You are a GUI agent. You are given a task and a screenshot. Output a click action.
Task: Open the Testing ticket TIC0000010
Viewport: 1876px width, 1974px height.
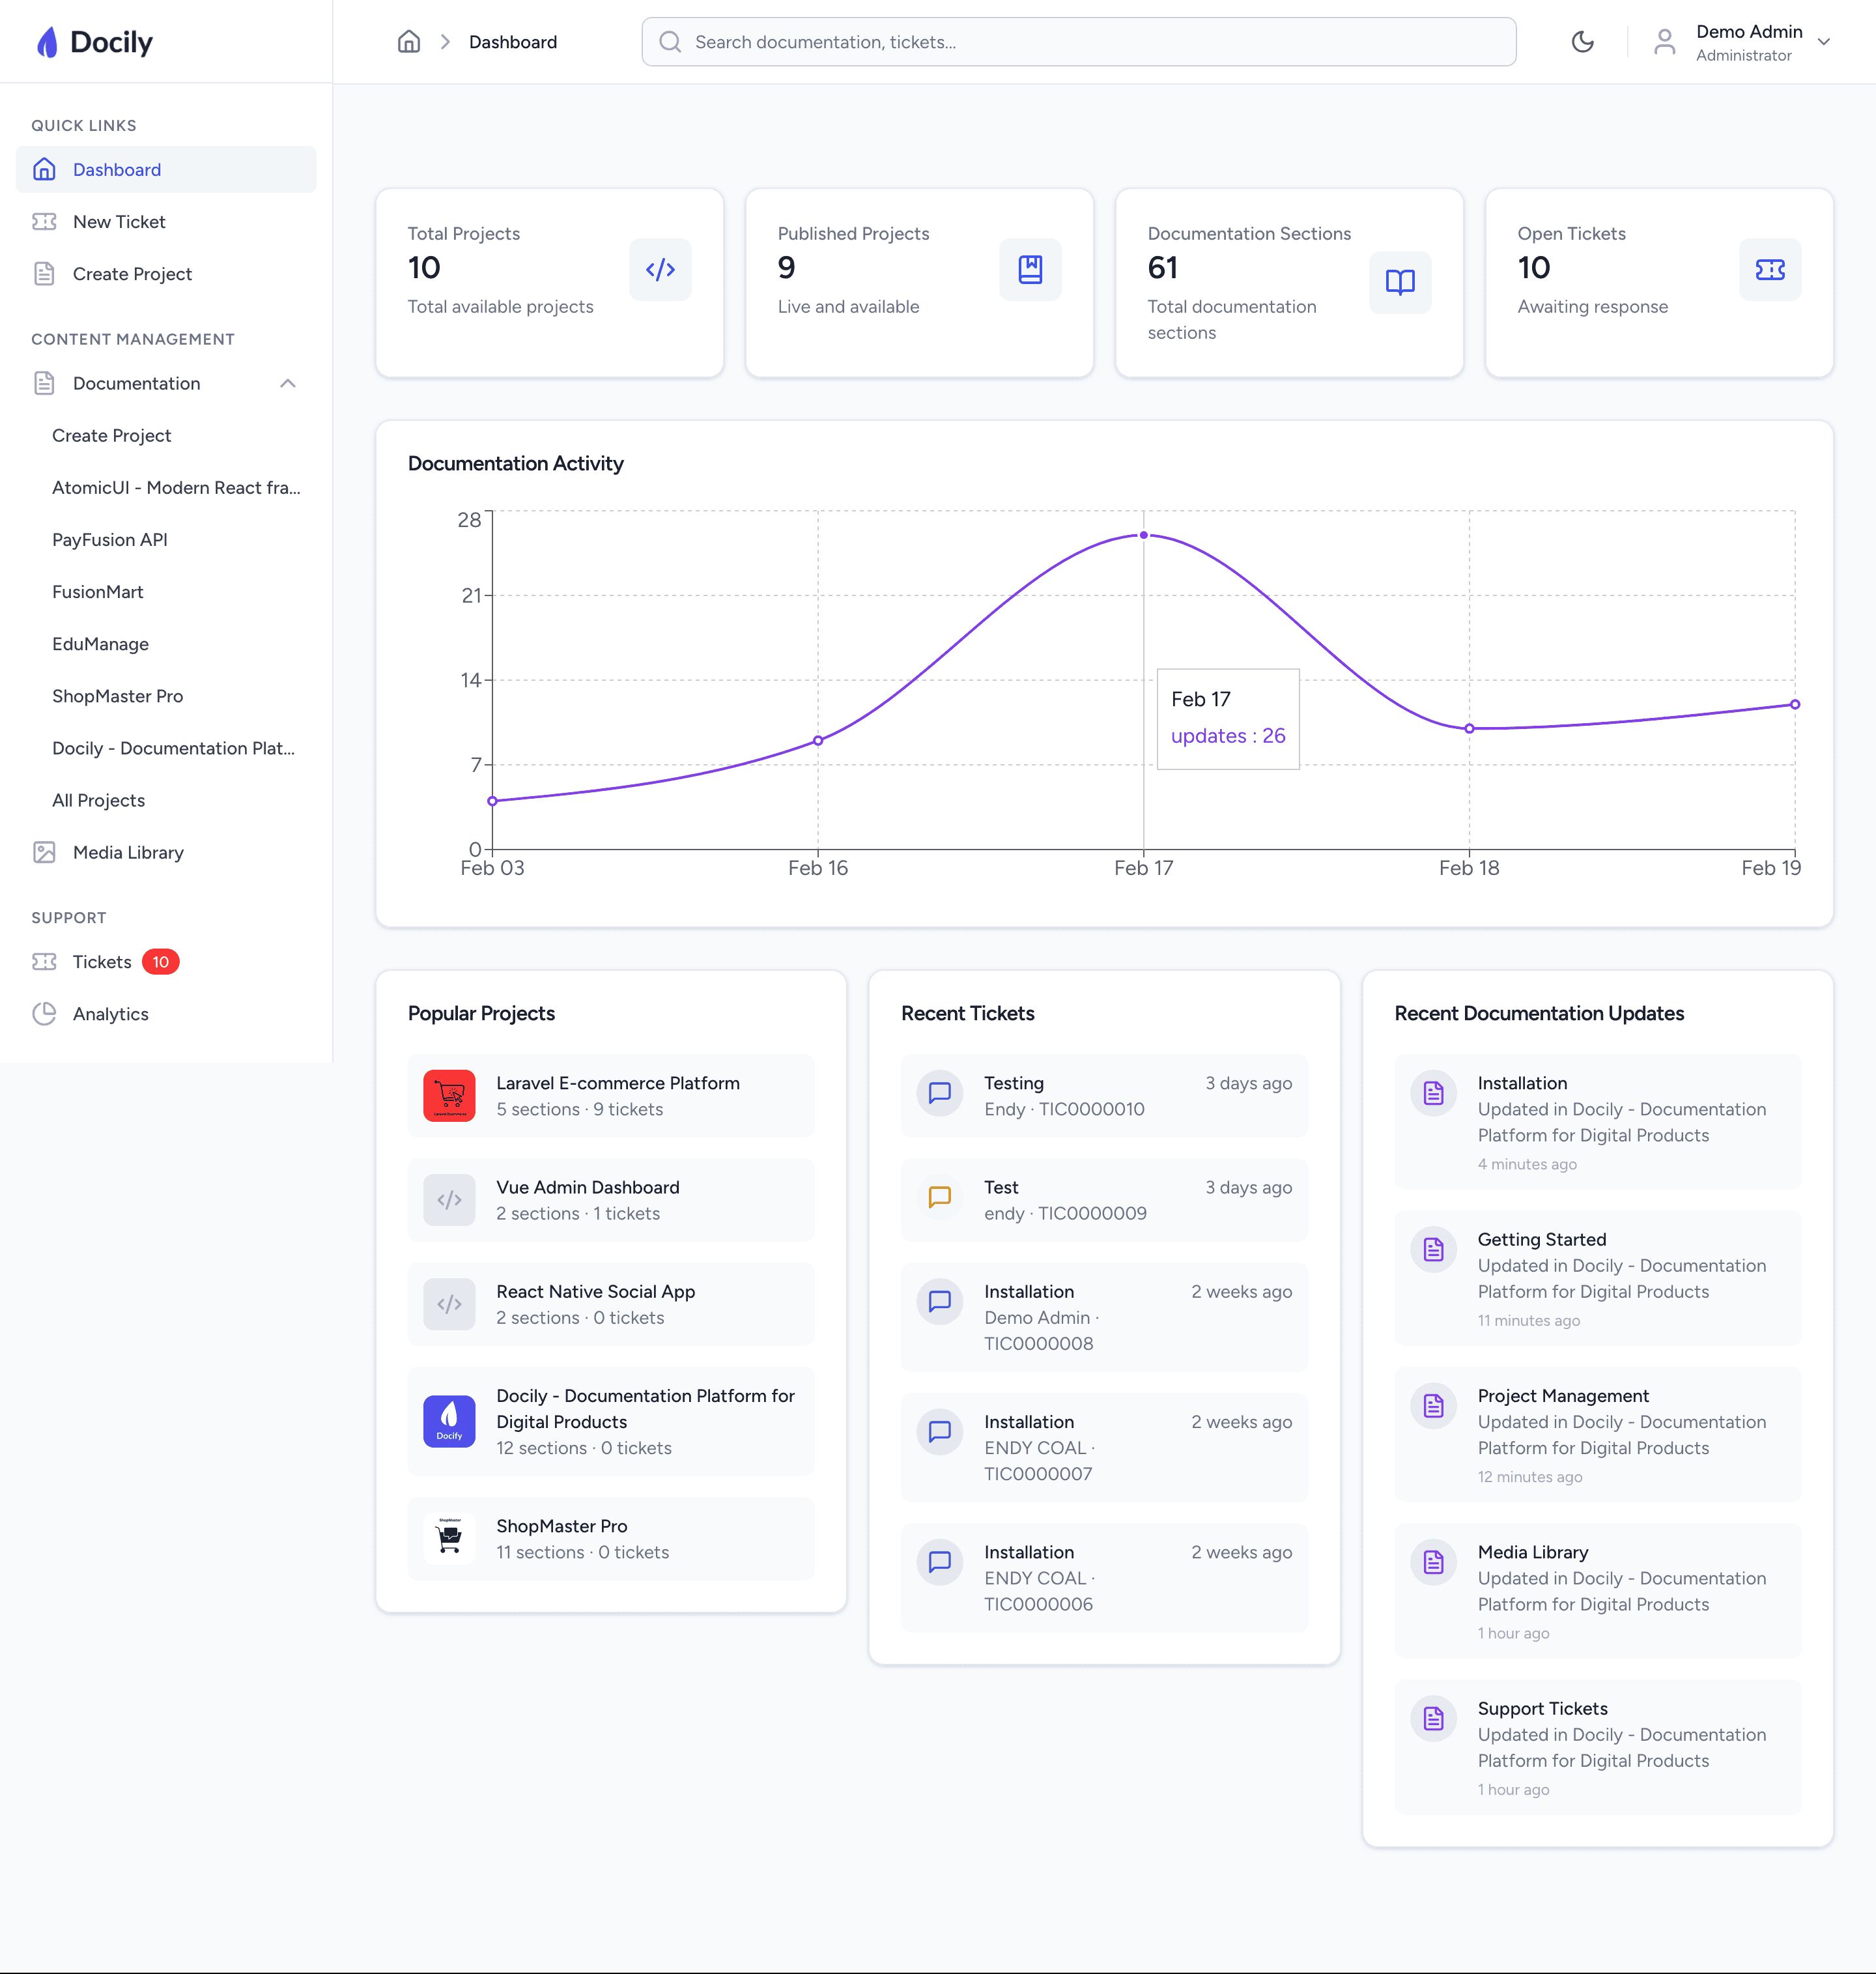tap(1104, 1096)
